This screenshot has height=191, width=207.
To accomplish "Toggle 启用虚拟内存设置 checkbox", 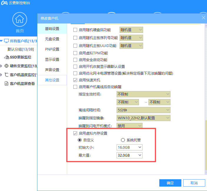I will (75, 133).
